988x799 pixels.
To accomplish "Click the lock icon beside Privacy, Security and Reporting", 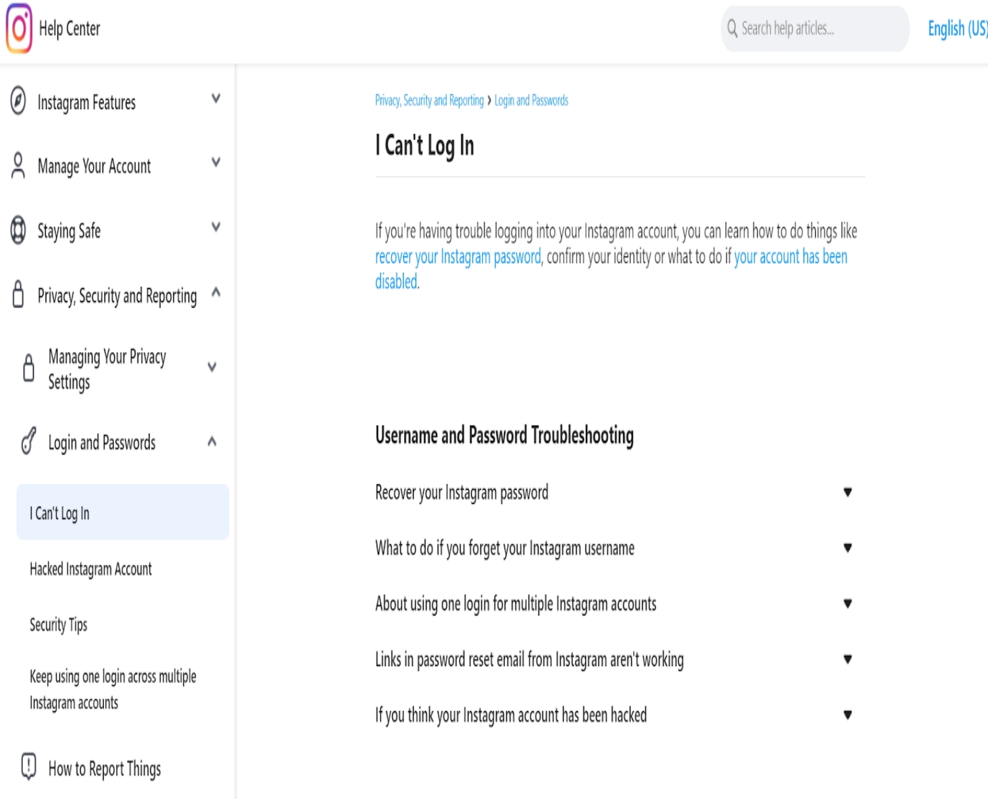I will (x=18, y=294).
